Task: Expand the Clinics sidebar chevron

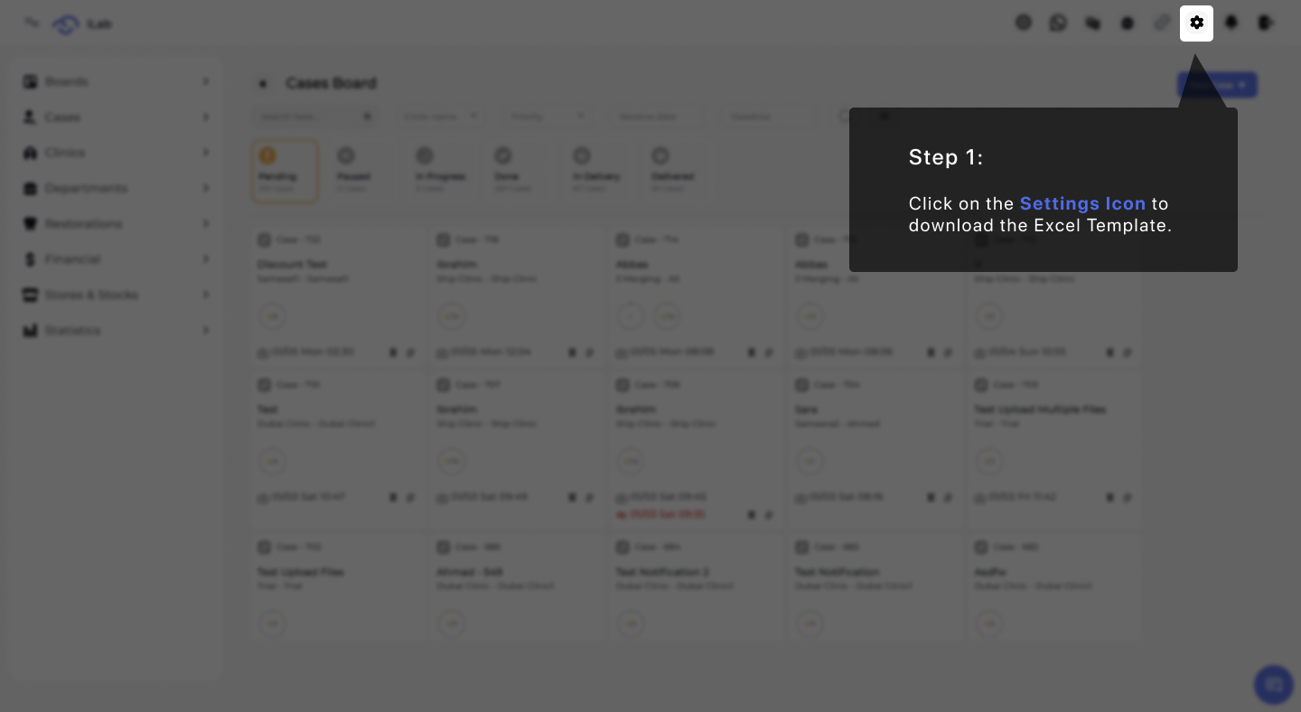Action: pos(206,153)
